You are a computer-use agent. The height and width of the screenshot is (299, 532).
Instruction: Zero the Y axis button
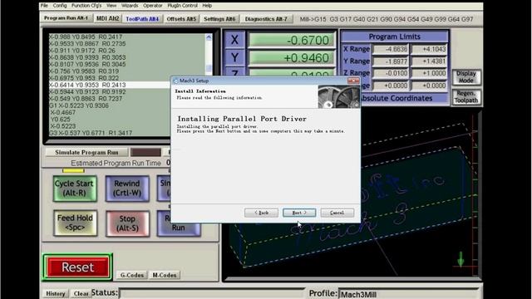[234, 57]
